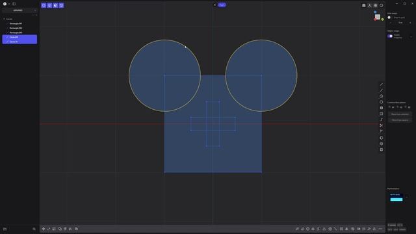Click the wrench-like icon in the bottom-right toolbar

369,229
